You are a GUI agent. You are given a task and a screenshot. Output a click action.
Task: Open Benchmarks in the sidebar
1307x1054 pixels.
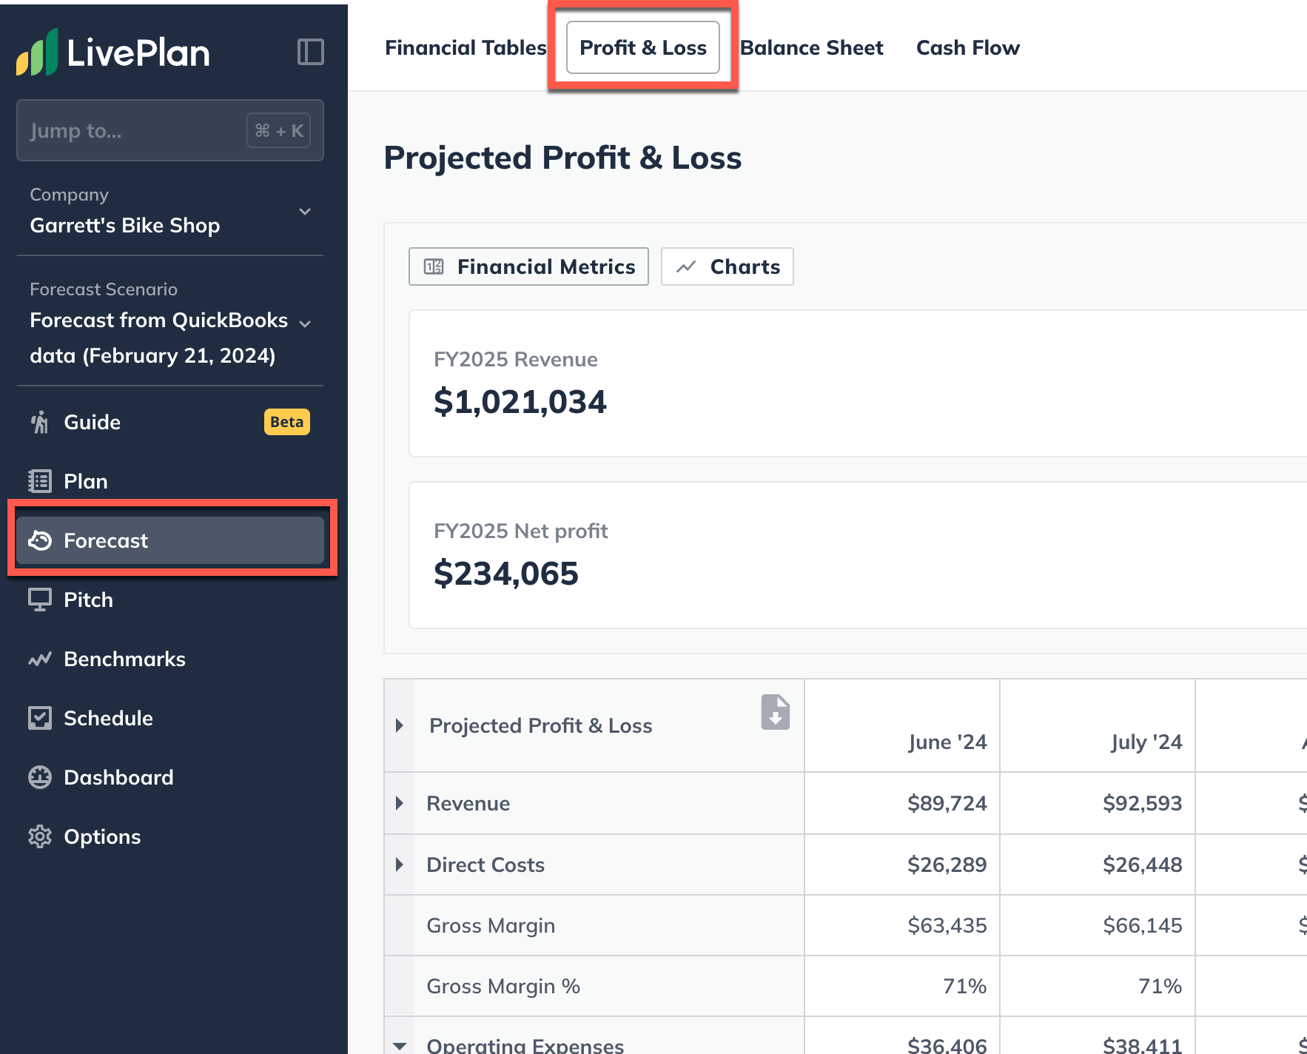click(x=170, y=659)
